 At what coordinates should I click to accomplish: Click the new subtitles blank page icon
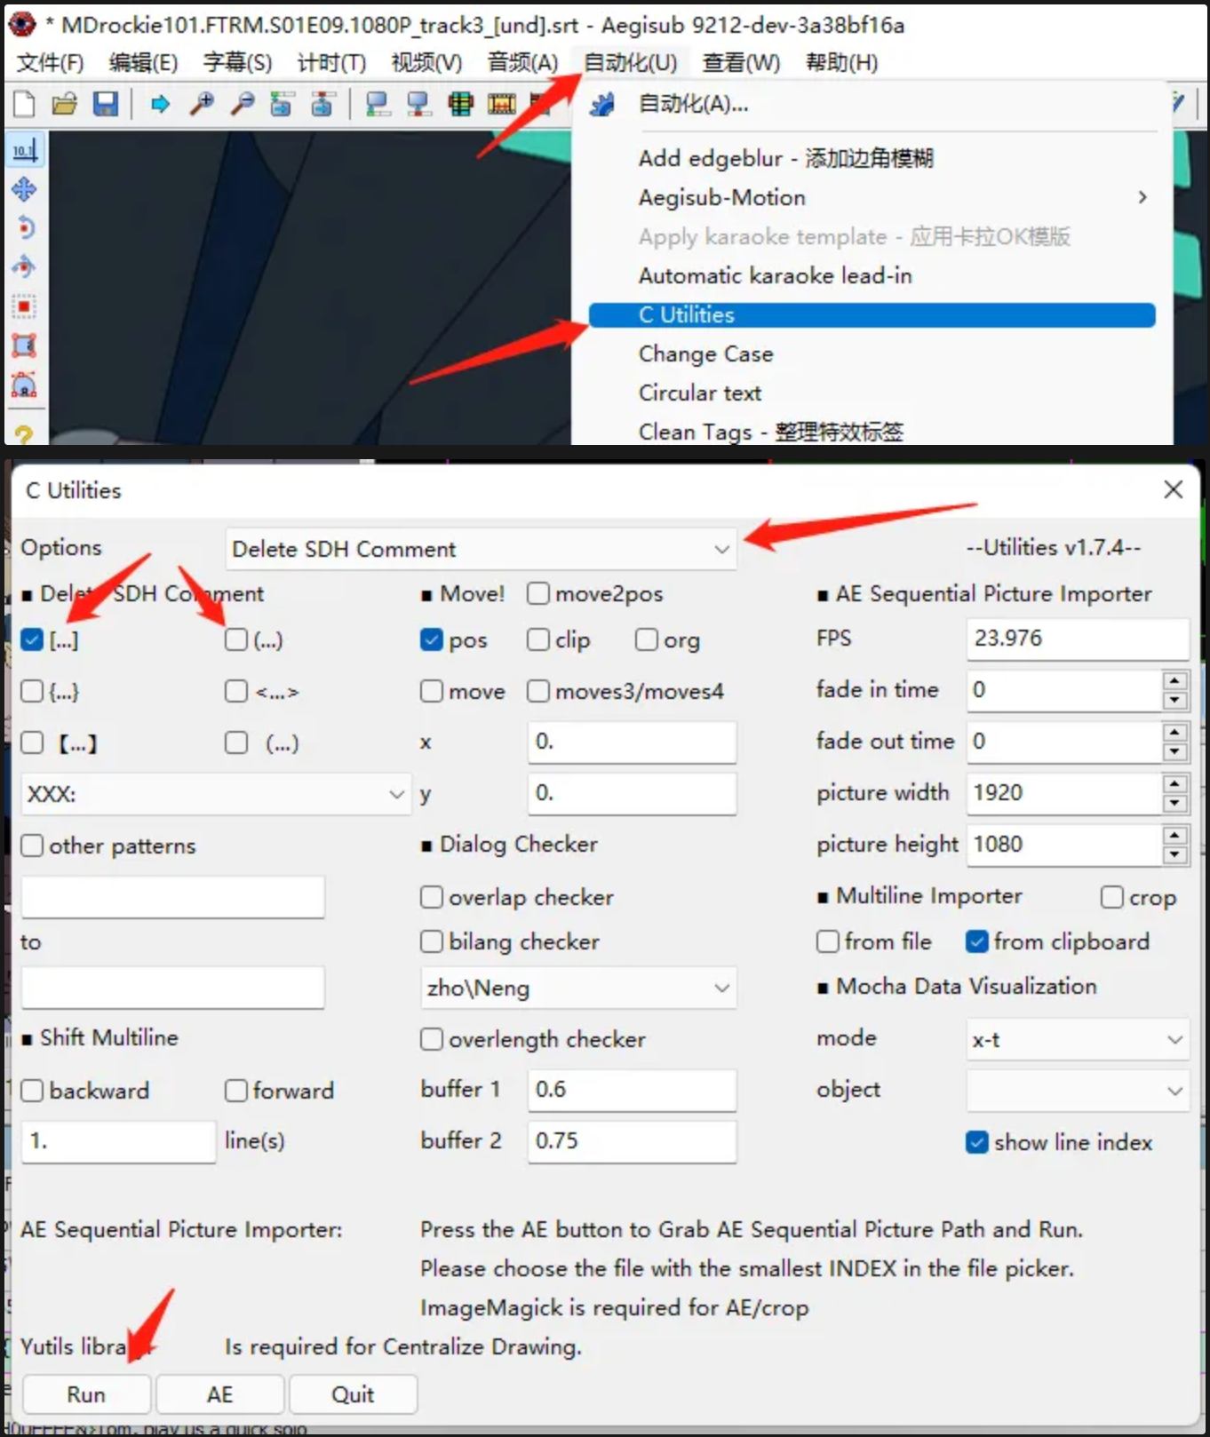pos(24,105)
